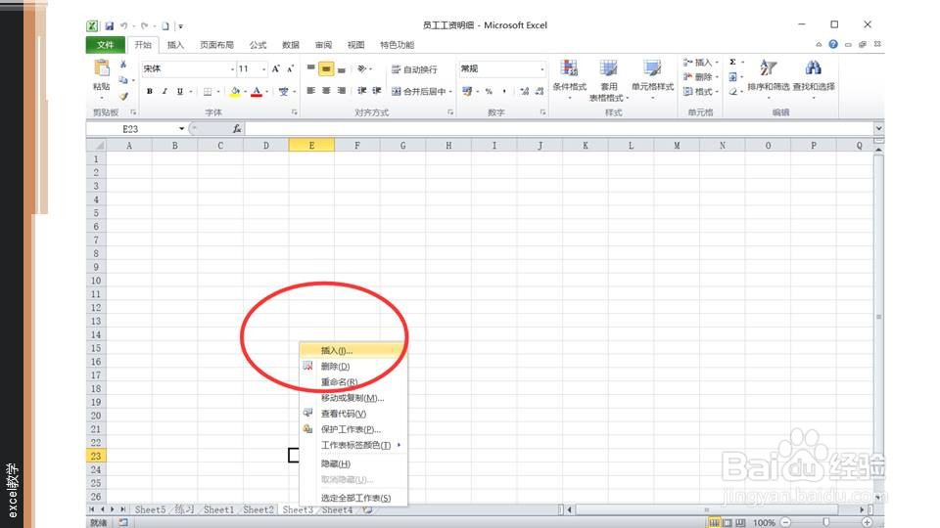Click the 合并后居中 merge and center button
Screen dimensions: 940x528
coord(418,92)
